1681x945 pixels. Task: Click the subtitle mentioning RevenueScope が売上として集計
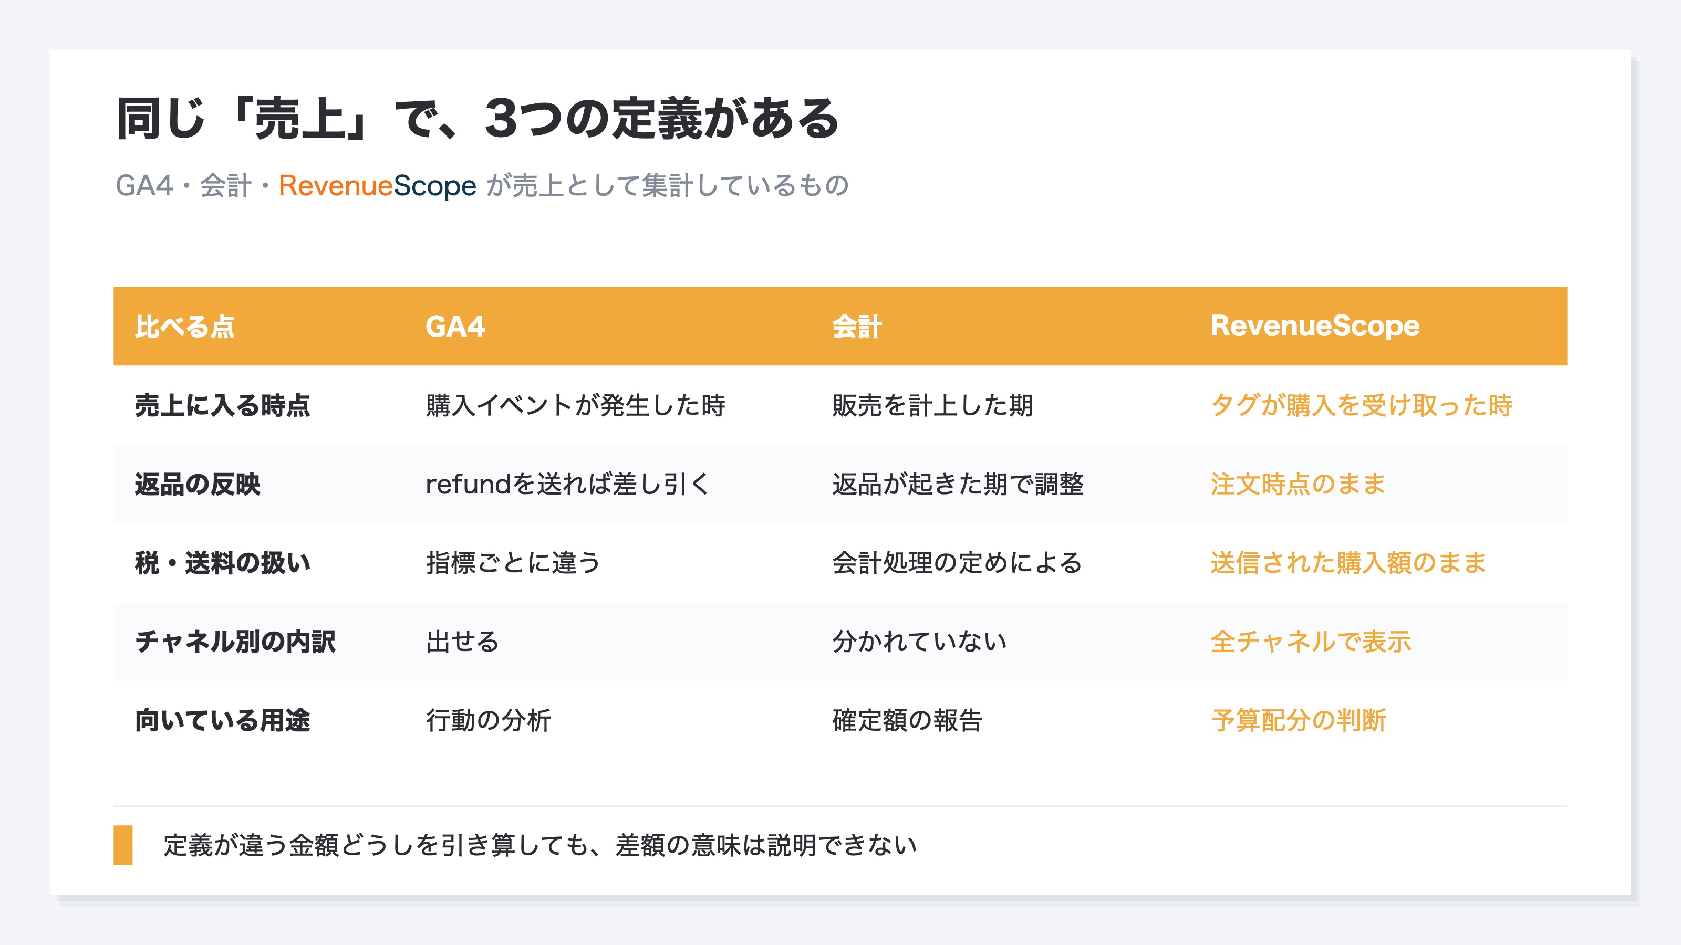point(482,185)
